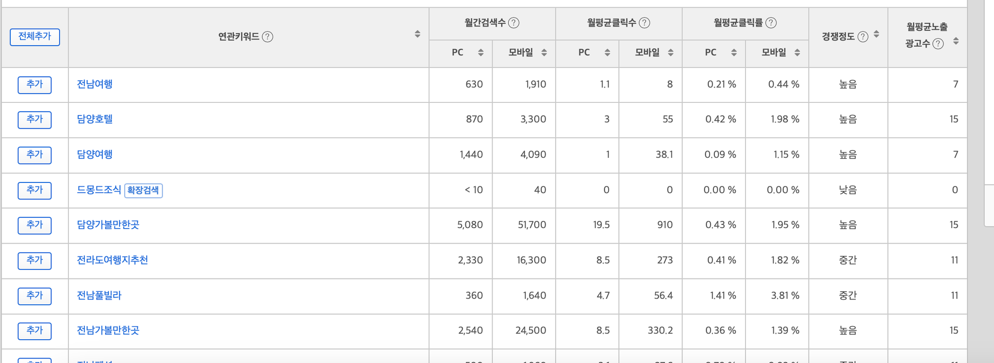This screenshot has width=994, height=363.
Task: Open the 담양호텔 keyword link
Action: tap(95, 119)
